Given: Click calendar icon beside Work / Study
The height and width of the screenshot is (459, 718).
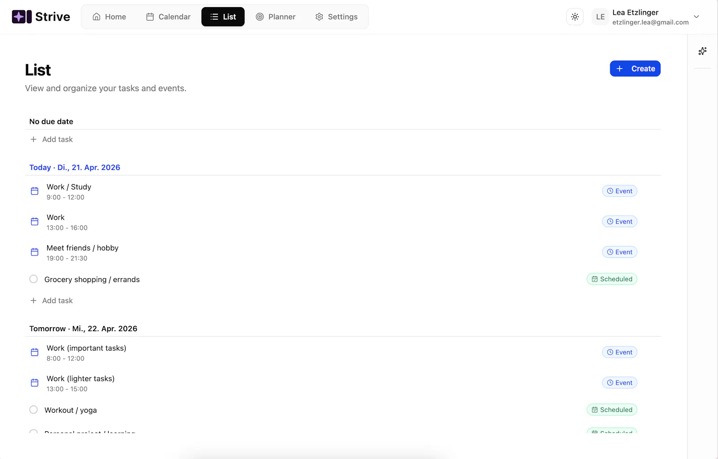Looking at the screenshot, I should click(35, 191).
